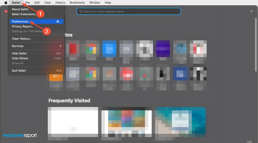The height and width of the screenshot is (143, 258).
Task: Open the teal frequently visited thumbnail
Action: click(180, 122)
